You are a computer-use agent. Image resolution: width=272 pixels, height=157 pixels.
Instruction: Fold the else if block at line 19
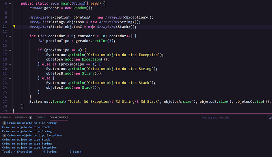(x=10, y=64)
